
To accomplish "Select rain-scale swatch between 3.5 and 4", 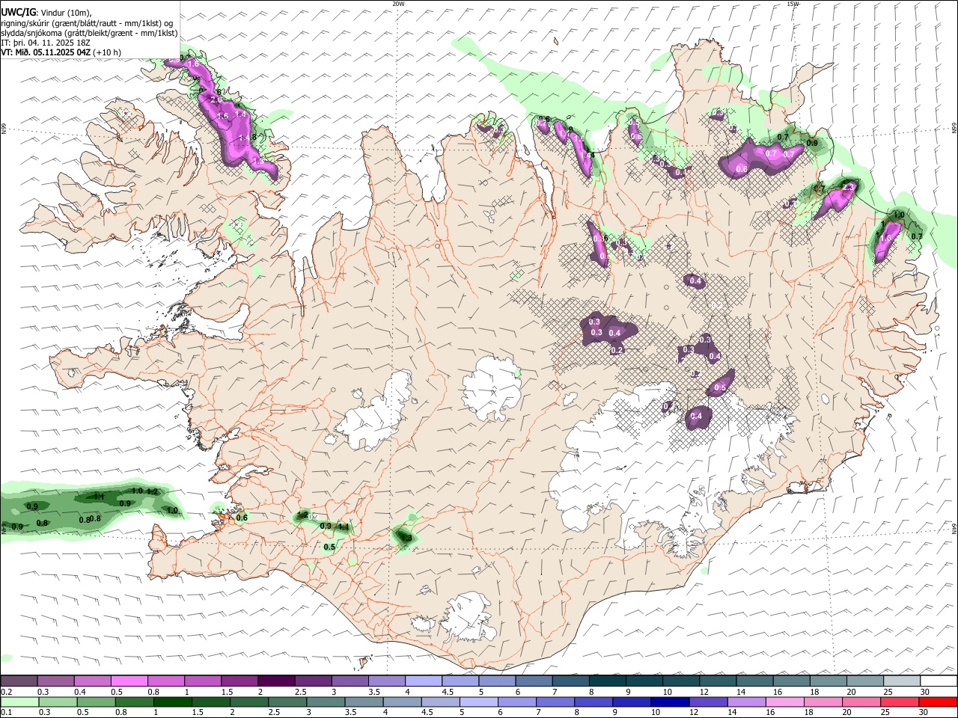I will (363, 702).
